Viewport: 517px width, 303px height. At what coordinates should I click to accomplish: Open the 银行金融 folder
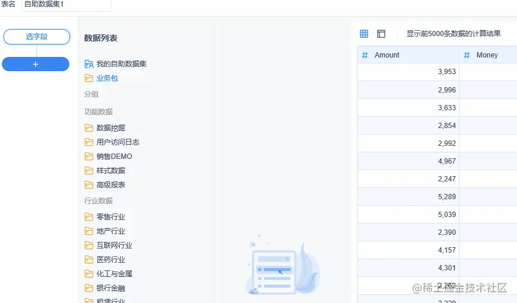pyautogui.click(x=111, y=288)
